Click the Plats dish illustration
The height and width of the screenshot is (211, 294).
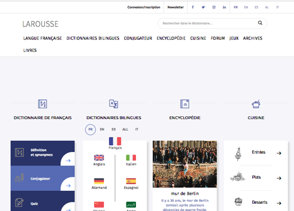[x=238, y=177]
